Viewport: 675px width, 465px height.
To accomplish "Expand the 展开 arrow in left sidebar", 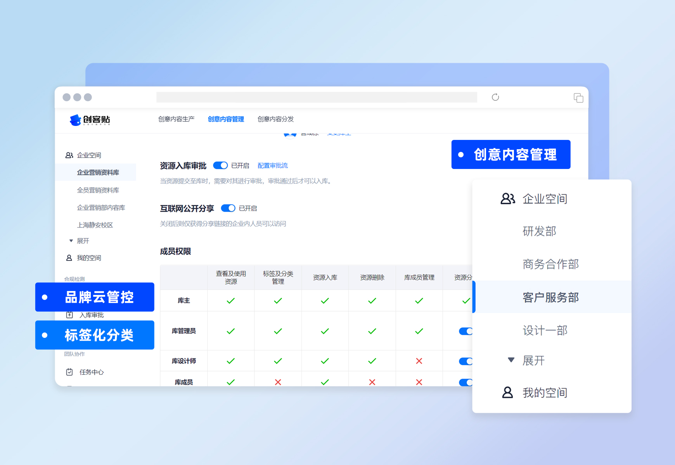I will coord(71,241).
